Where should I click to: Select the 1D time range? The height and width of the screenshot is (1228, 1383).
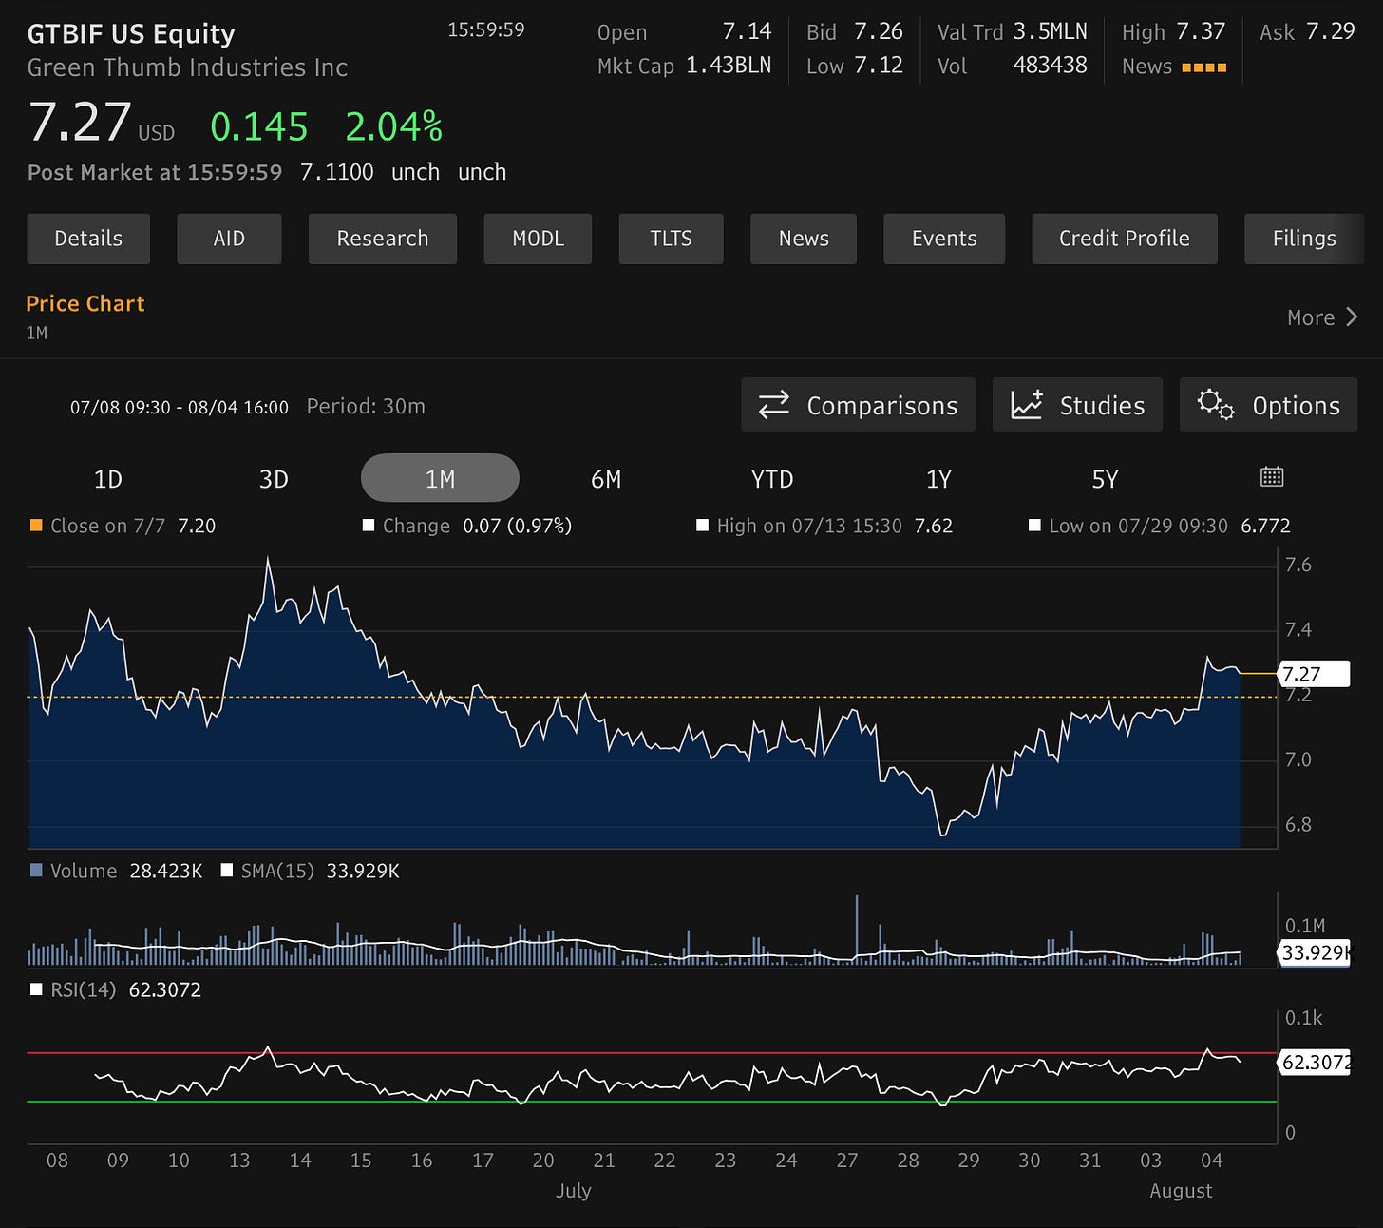108,478
